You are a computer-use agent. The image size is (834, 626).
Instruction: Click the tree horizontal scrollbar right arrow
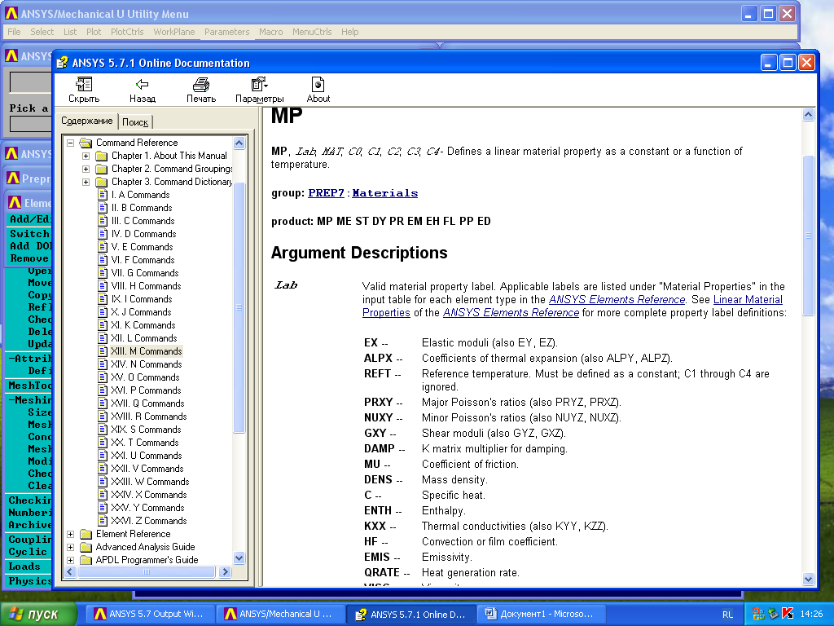(225, 571)
